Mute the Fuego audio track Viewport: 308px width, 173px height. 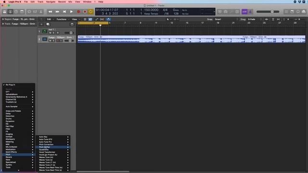[50, 40]
